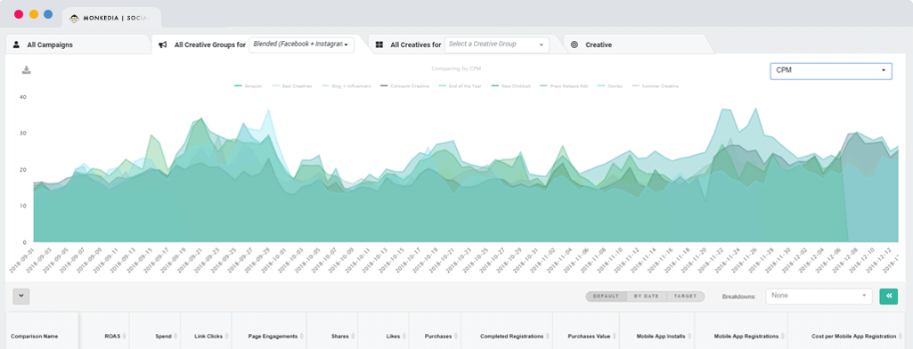Click the target icon on the Creative tab
This screenshot has height=349, width=913.
click(575, 45)
